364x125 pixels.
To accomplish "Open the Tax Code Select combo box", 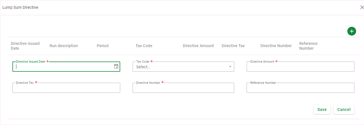I will [181, 67].
